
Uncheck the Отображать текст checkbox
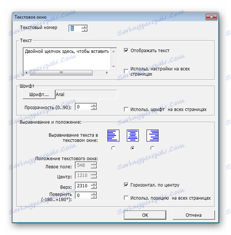click(x=126, y=51)
